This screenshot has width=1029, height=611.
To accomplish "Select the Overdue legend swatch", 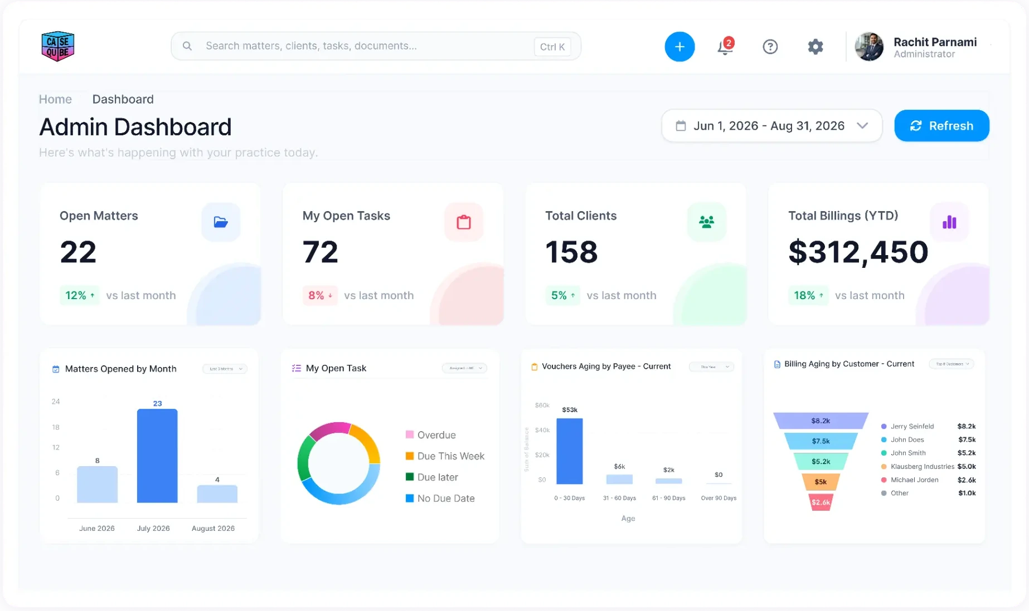I will [410, 434].
